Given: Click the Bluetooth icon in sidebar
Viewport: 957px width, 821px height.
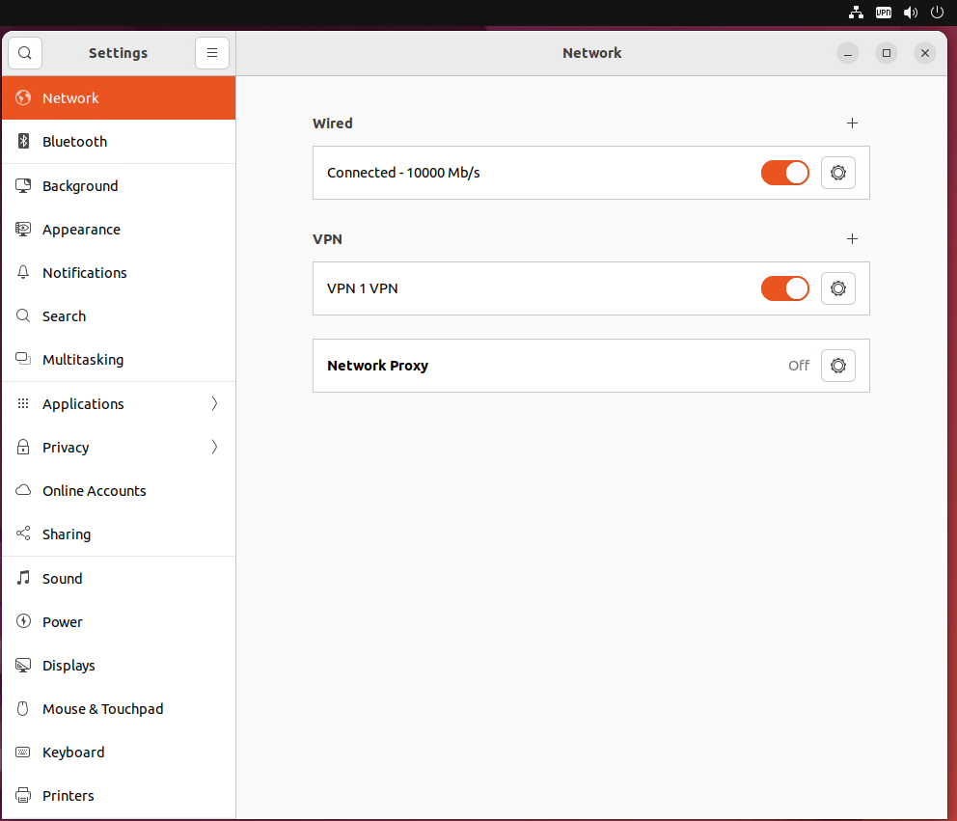Looking at the screenshot, I should click(x=23, y=141).
